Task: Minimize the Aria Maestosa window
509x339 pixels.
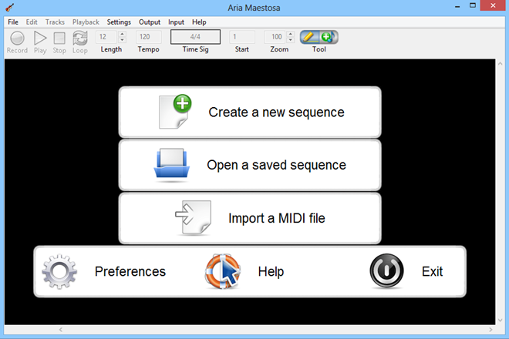Action: 457,6
